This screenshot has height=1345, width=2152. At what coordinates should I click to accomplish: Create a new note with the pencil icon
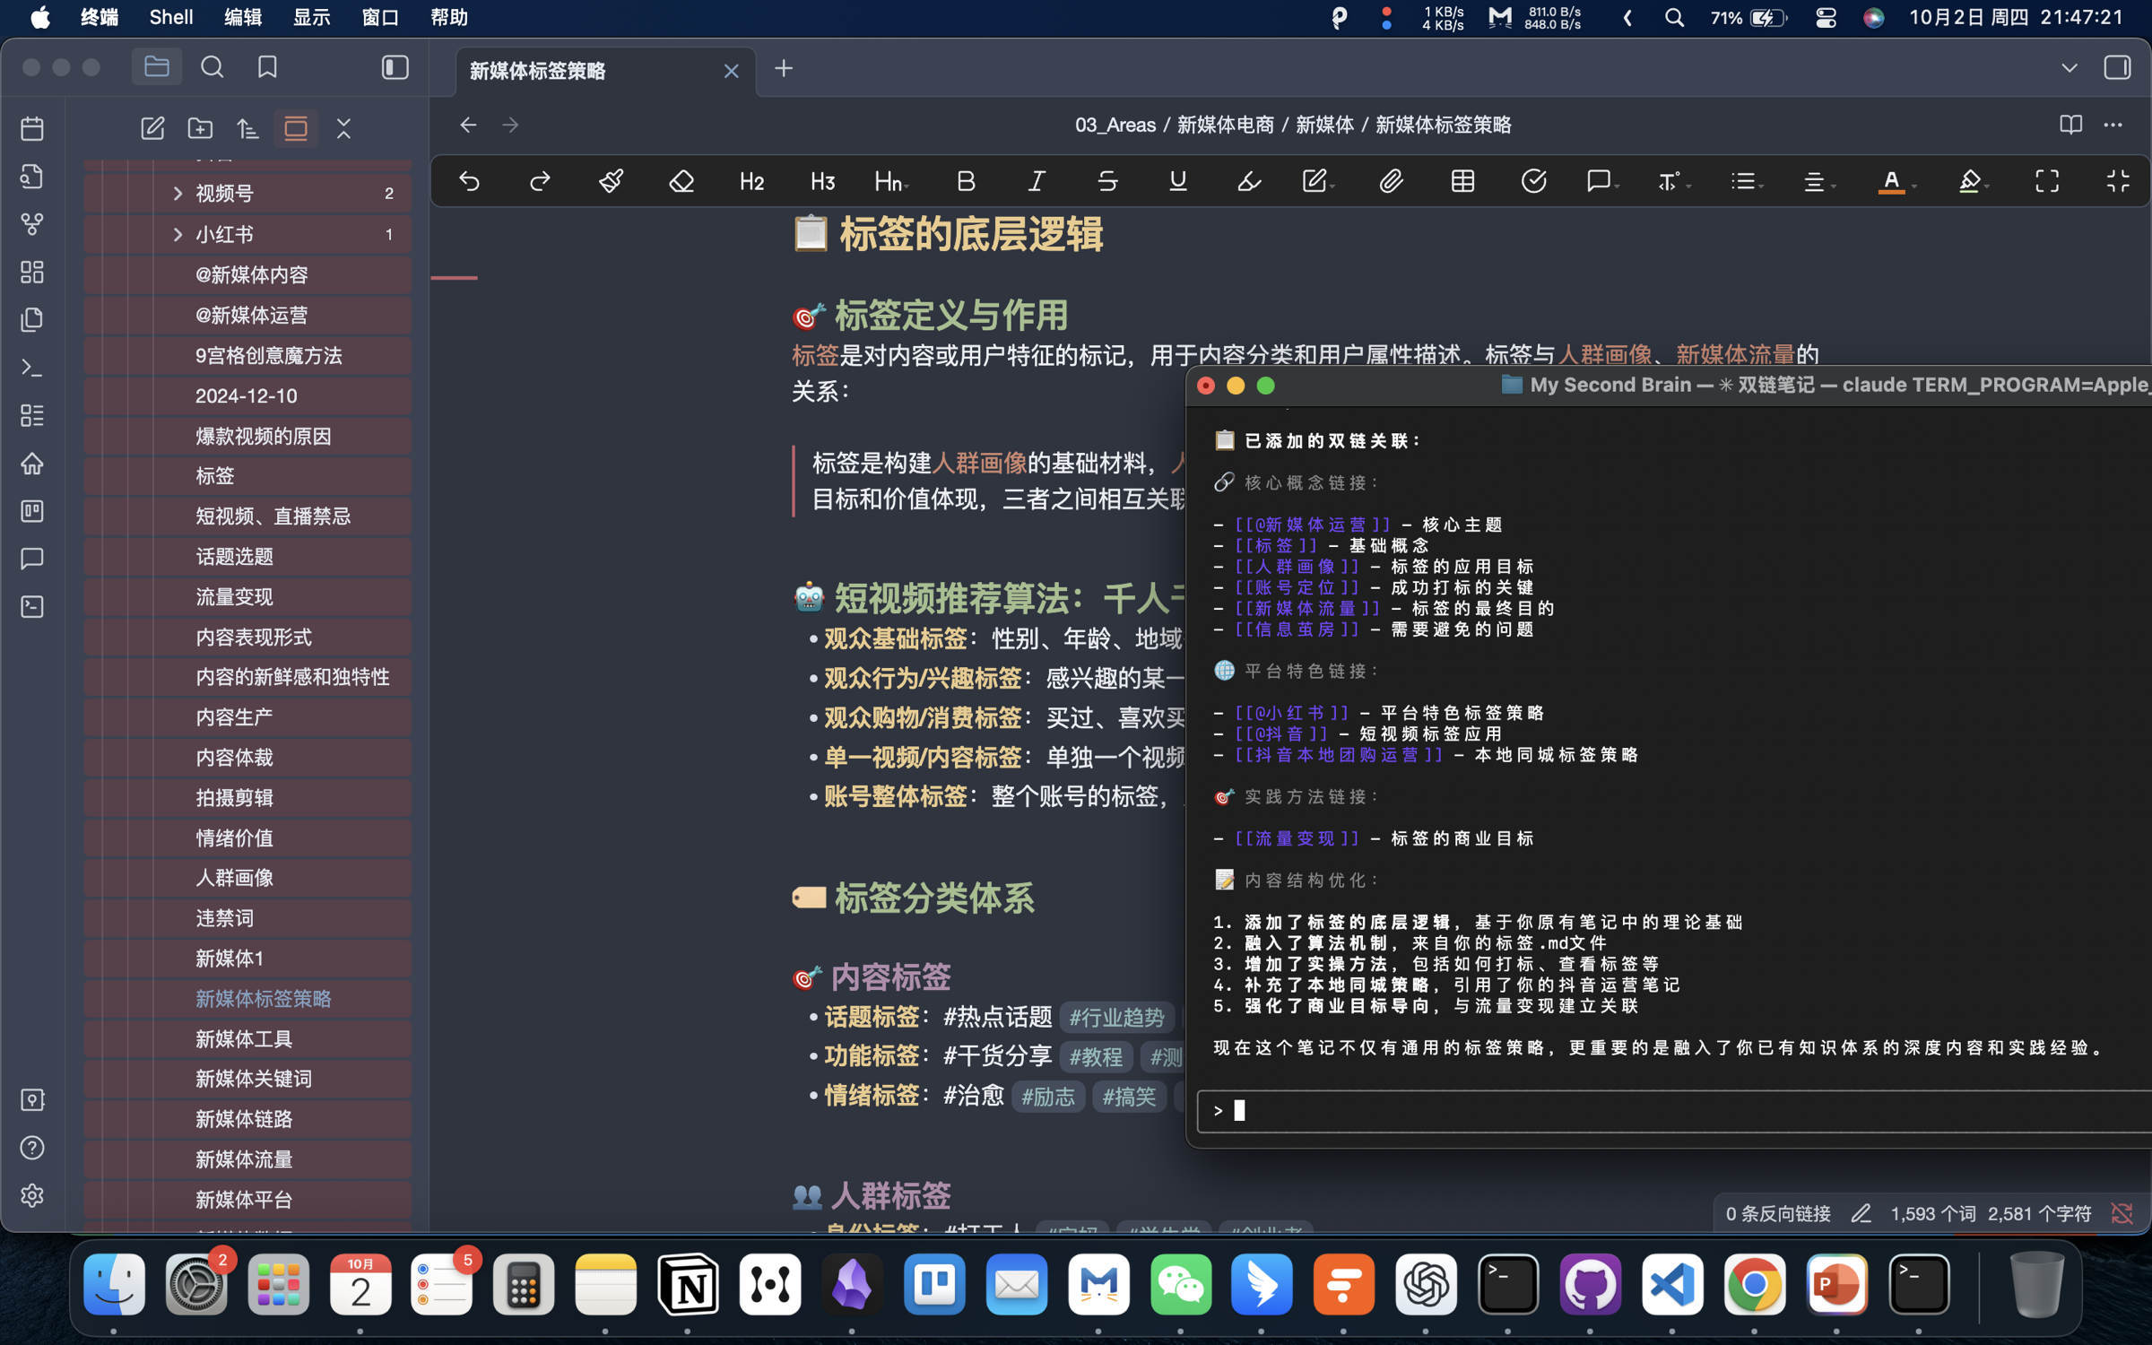pyautogui.click(x=152, y=128)
